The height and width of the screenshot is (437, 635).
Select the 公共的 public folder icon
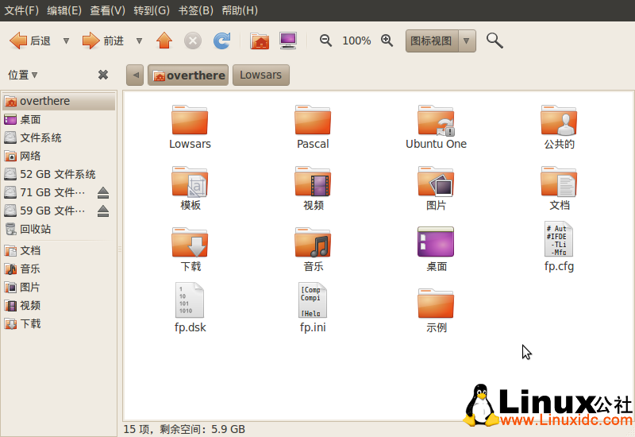pos(559,121)
